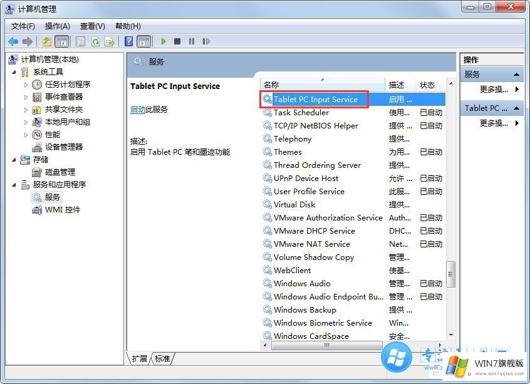Open 更多操作 under 服务 section
This screenshot has width=530, height=384.
[499, 90]
